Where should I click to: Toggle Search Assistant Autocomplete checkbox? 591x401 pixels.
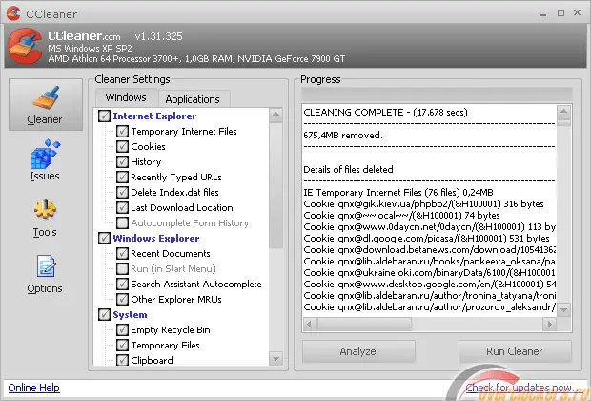pyautogui.click(x=122, y=284)
